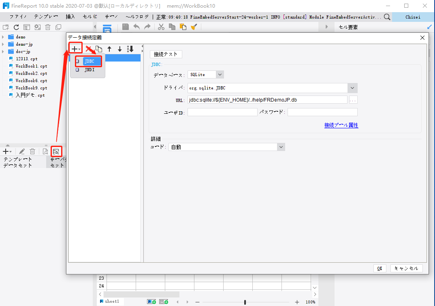The image size is (435, 306).
Task: Expand the ドライバ driver dropdown
Action: [x=352, y=88]
